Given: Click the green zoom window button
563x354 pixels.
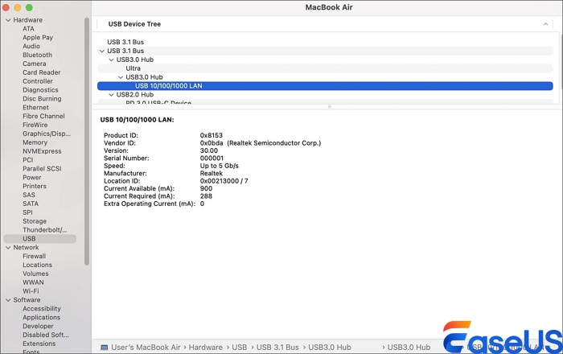Looking at the screenshot, I should pos(29,7).
